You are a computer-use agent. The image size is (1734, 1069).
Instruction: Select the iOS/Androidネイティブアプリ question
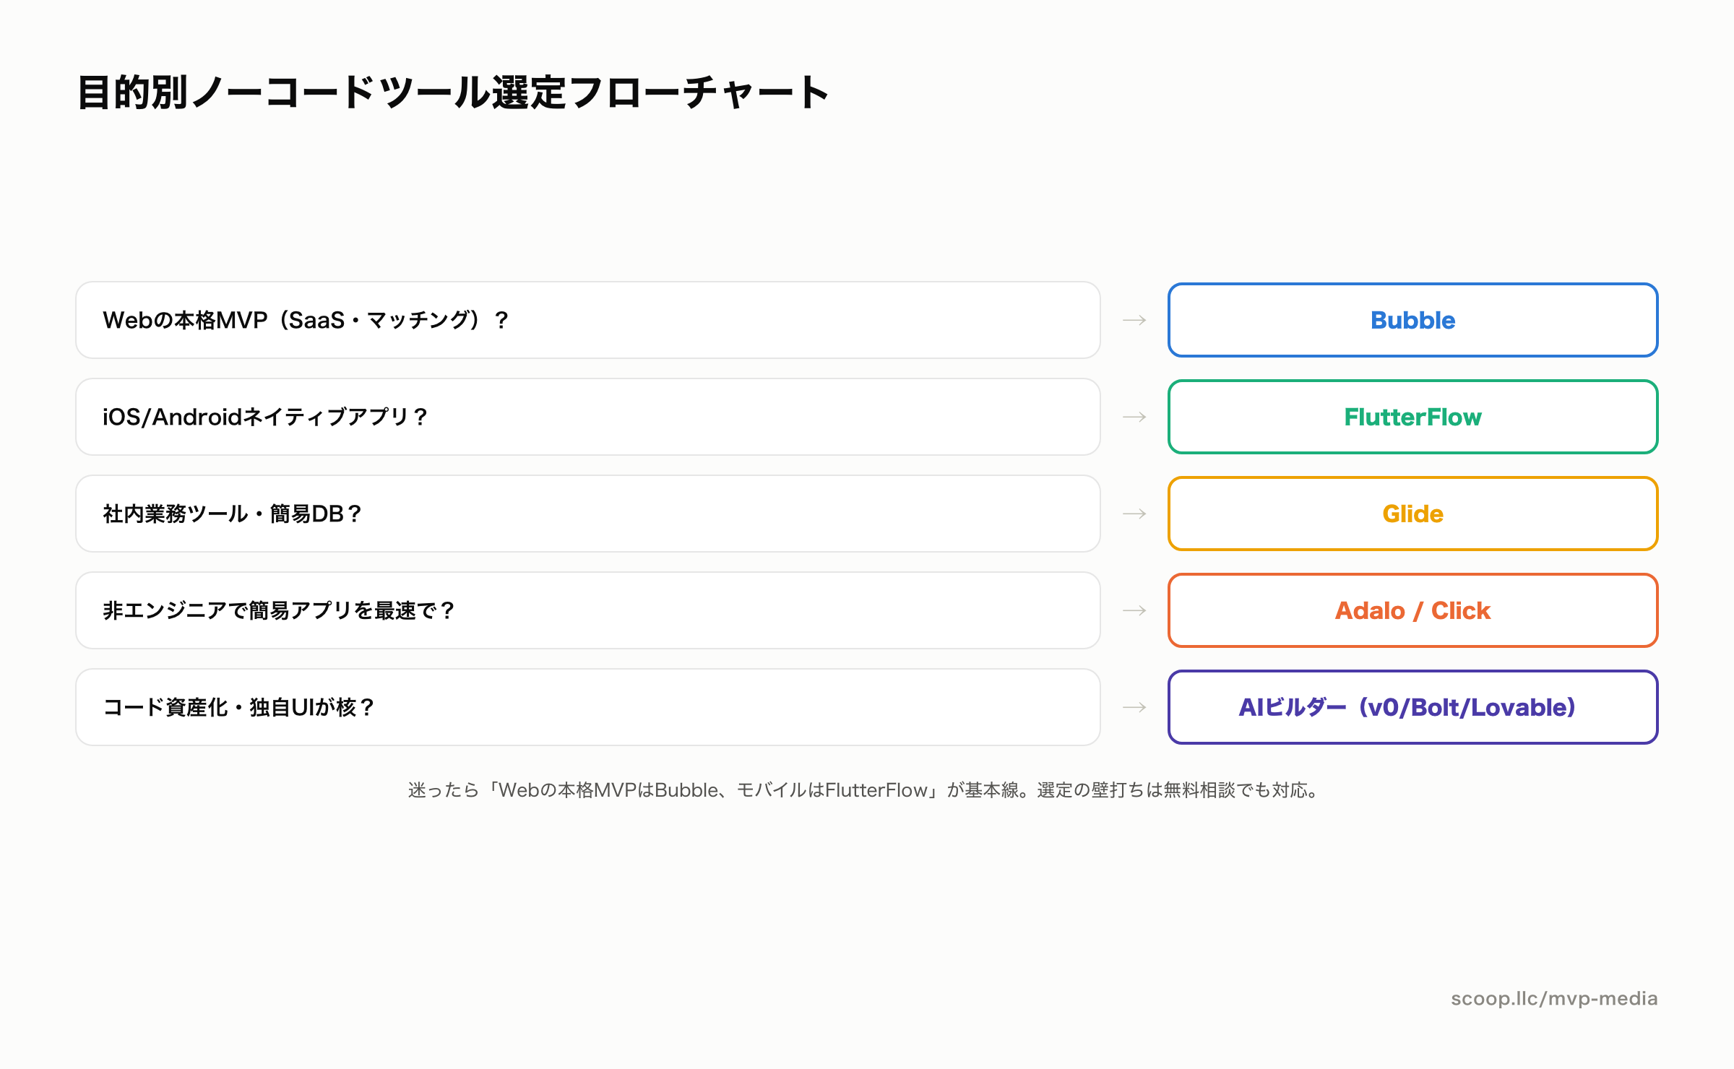pyautogui.click(x=588, y=417)
